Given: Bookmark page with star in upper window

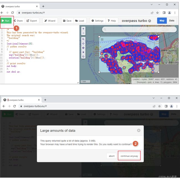Looking at the screenshot, I should [x=157, y=13].
